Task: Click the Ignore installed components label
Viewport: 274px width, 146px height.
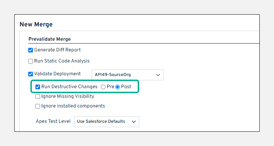Action: [73, 106]
